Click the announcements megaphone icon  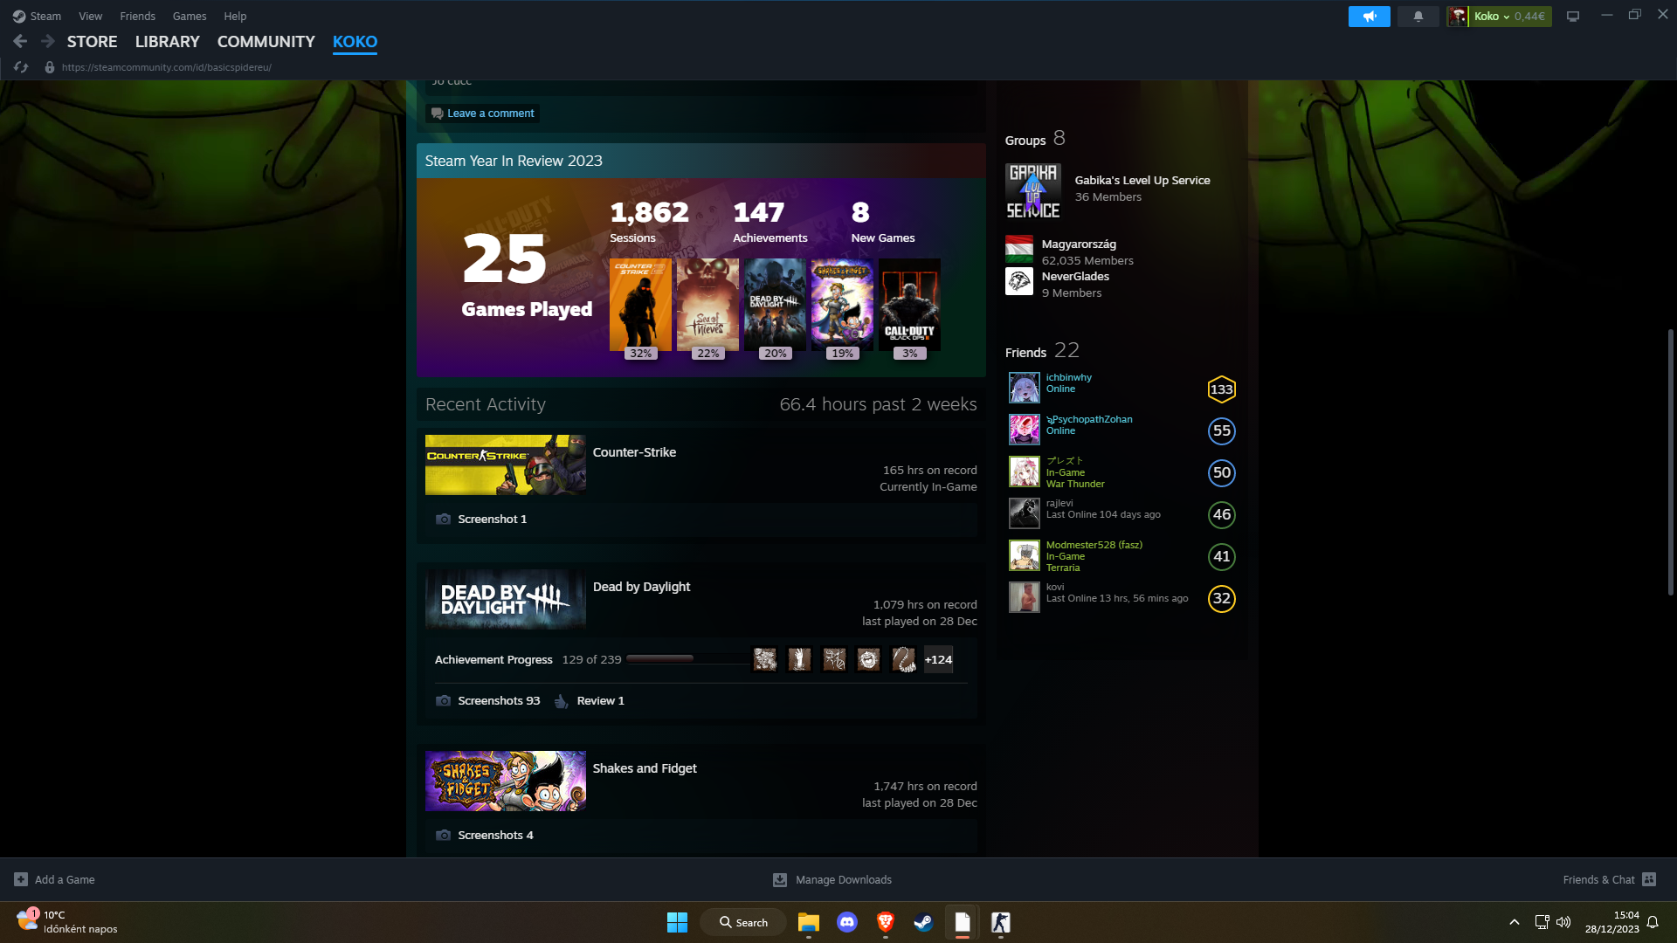coord(1369,17)
